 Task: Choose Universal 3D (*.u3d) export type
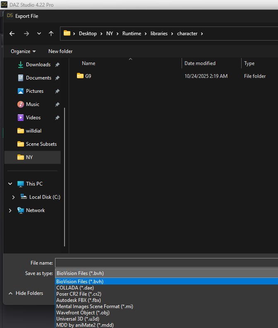[167, 319]
